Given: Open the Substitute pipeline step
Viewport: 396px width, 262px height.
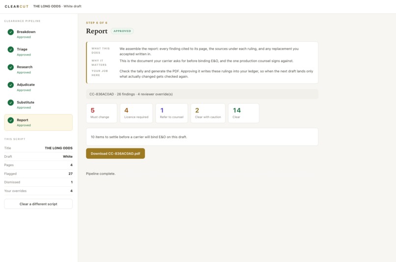Looking at the screenshot, I should [38, 105].
